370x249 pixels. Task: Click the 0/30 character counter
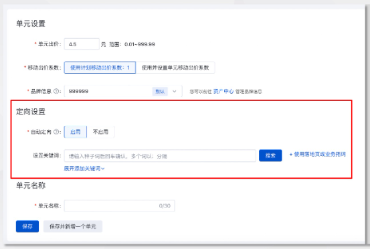click(x=165, y=206)
